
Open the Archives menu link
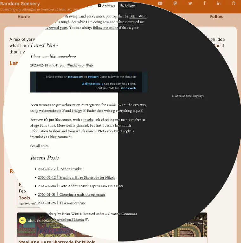click(108, 6)
